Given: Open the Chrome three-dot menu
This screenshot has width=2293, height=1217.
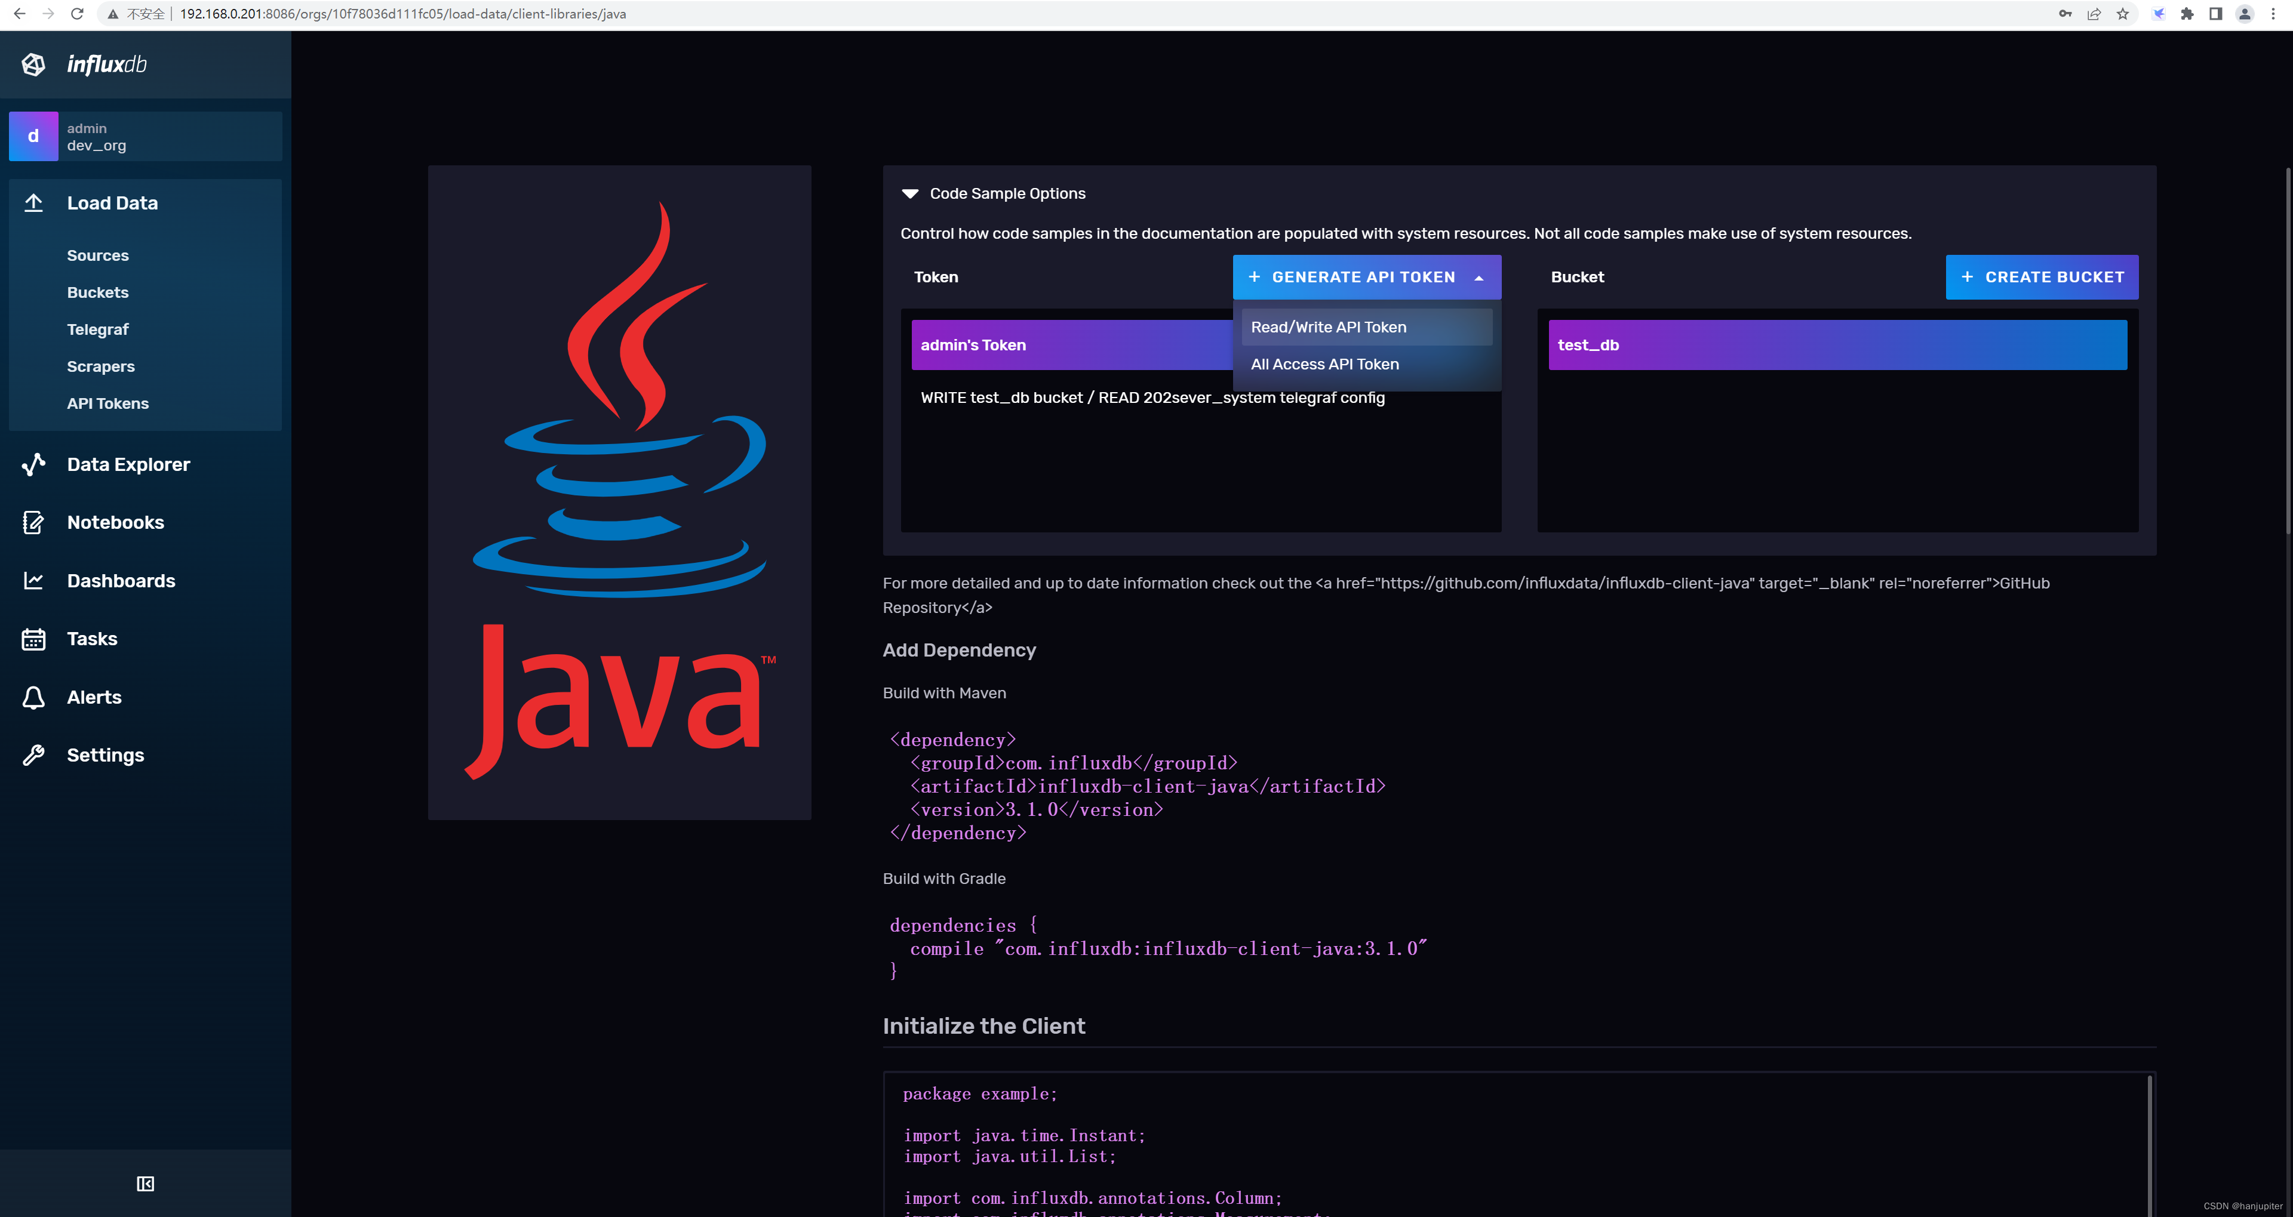Looking at the screenshot, I should 2273,14.
